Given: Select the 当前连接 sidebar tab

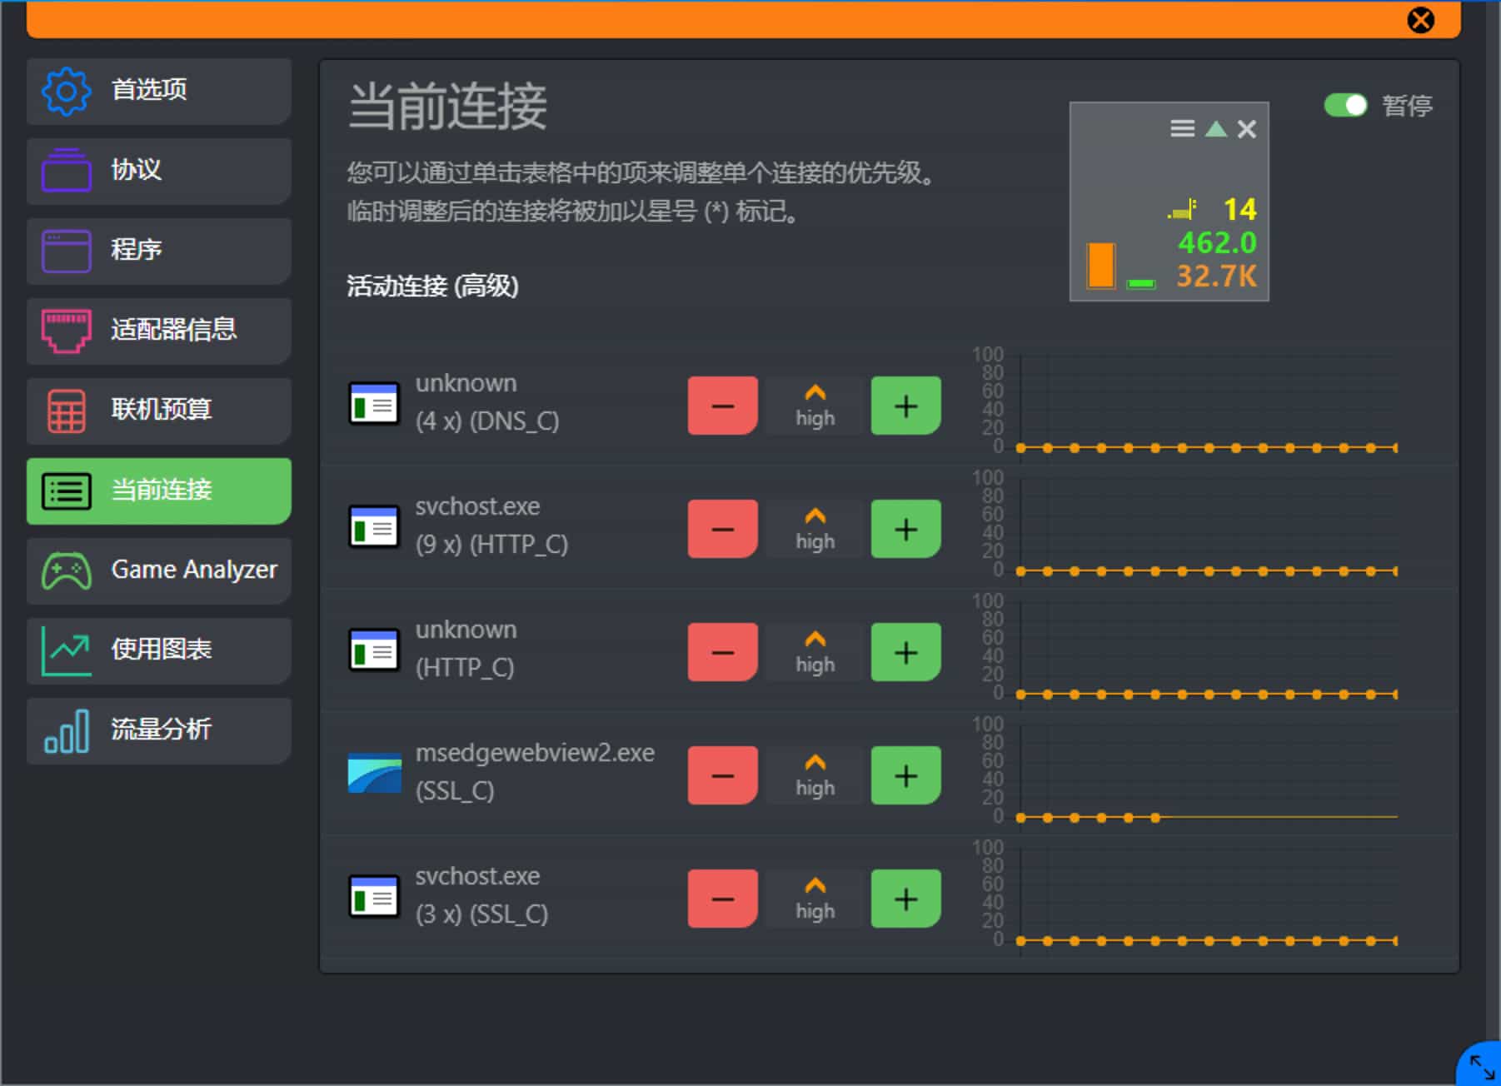Looking at the screenshot, I should [158, 491].
